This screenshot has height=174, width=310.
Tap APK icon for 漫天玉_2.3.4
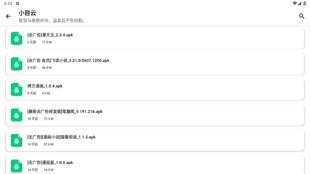pyautogui.click(x=16, y=38)
